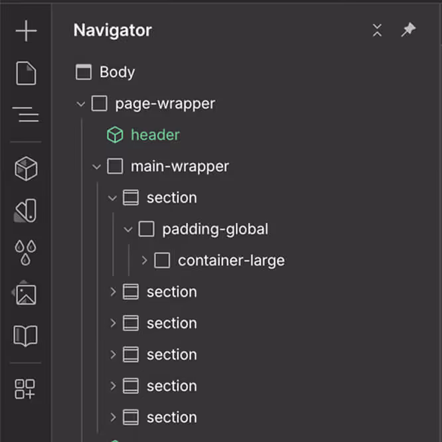Open the Variables swatch icon in sidebar
The image size is (442, 442).
click(x=25, y=210)
